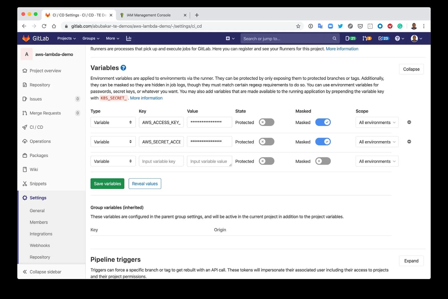
Task: Expand the Pipeline triggers section
Action: [411, 261]
